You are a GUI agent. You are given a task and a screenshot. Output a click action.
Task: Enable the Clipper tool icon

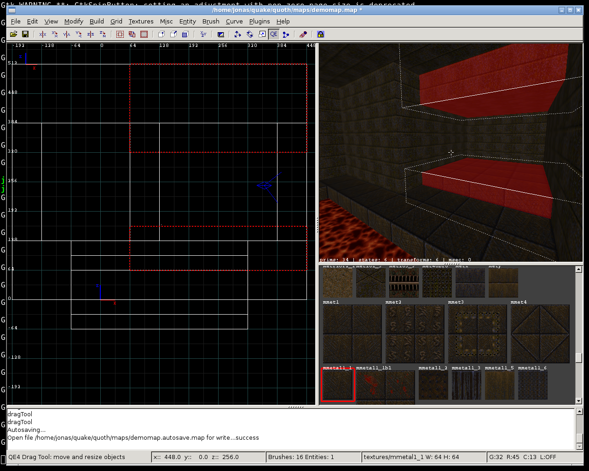point(286,34)
